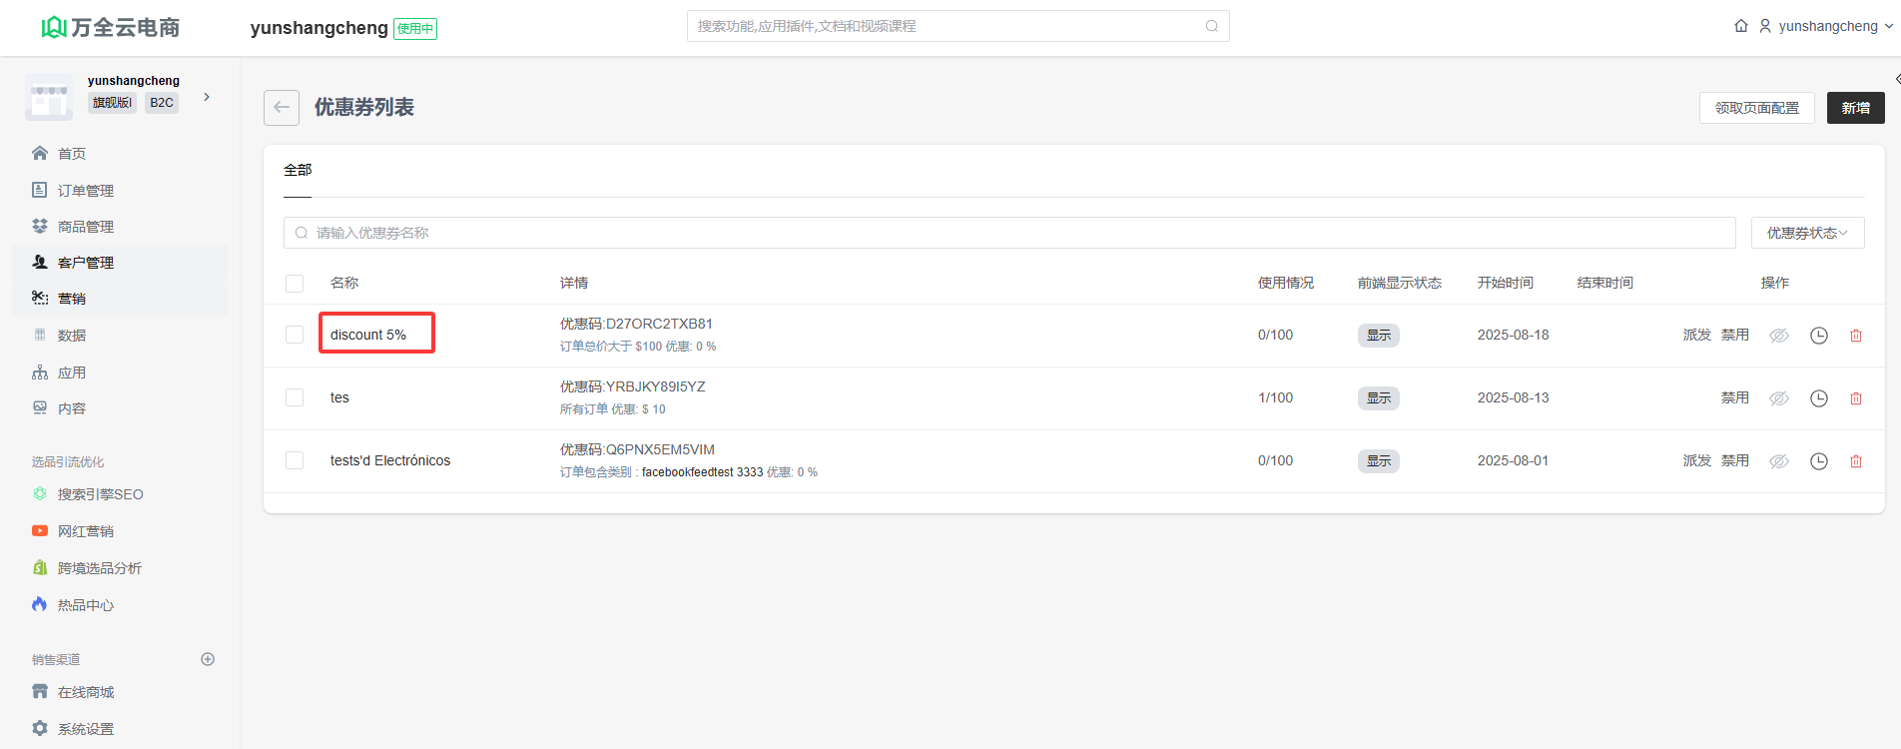
Task: Select all coupons with header checkbox
Action: [x=295, y=284]
